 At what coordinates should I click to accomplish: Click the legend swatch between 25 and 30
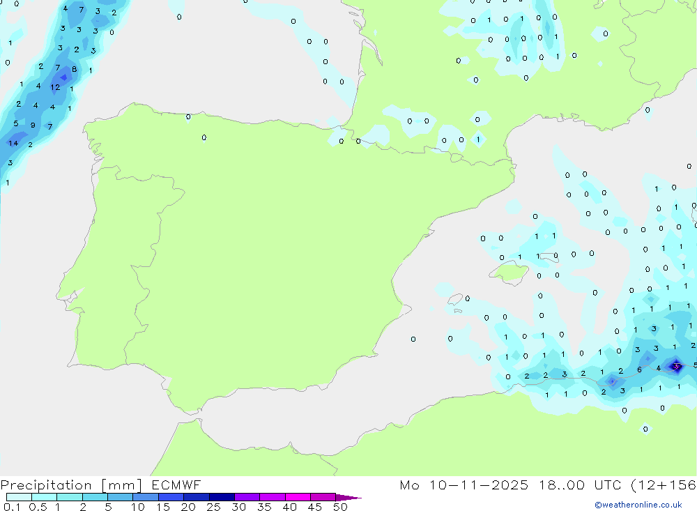[222, 497]
